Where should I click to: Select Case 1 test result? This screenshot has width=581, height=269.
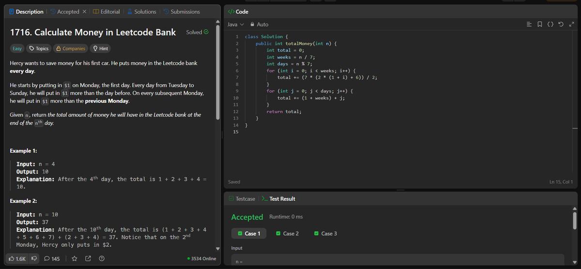248,233
